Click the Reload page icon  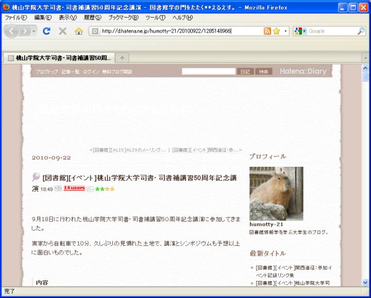46,31
